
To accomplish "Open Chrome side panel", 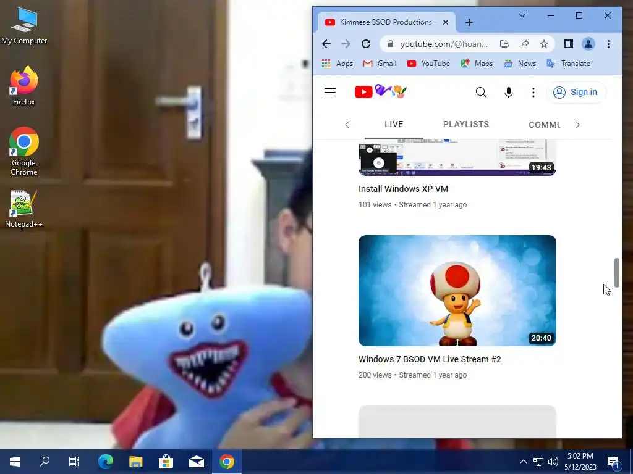I will click(x=569, y=44).
